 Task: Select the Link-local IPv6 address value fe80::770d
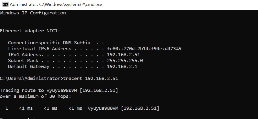(x=144, y=49)
